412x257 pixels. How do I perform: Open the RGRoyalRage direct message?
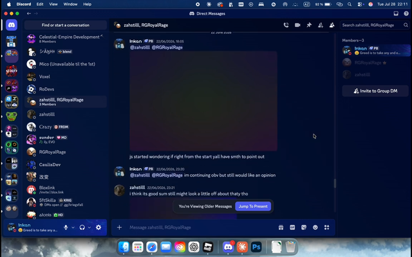pos(66,152)
